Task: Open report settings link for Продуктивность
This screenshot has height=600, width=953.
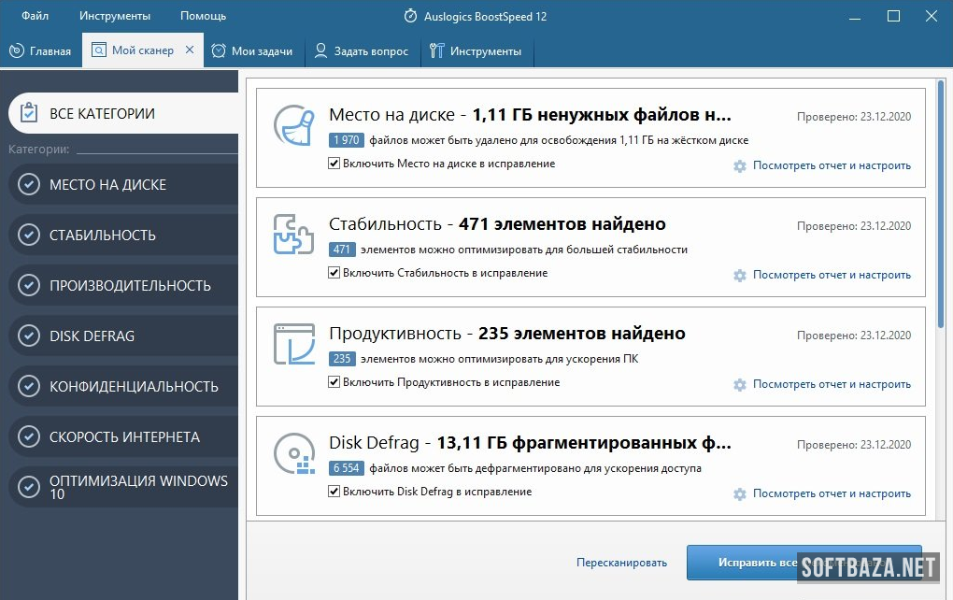Action: pyautogui.click(x=831, y=384)
